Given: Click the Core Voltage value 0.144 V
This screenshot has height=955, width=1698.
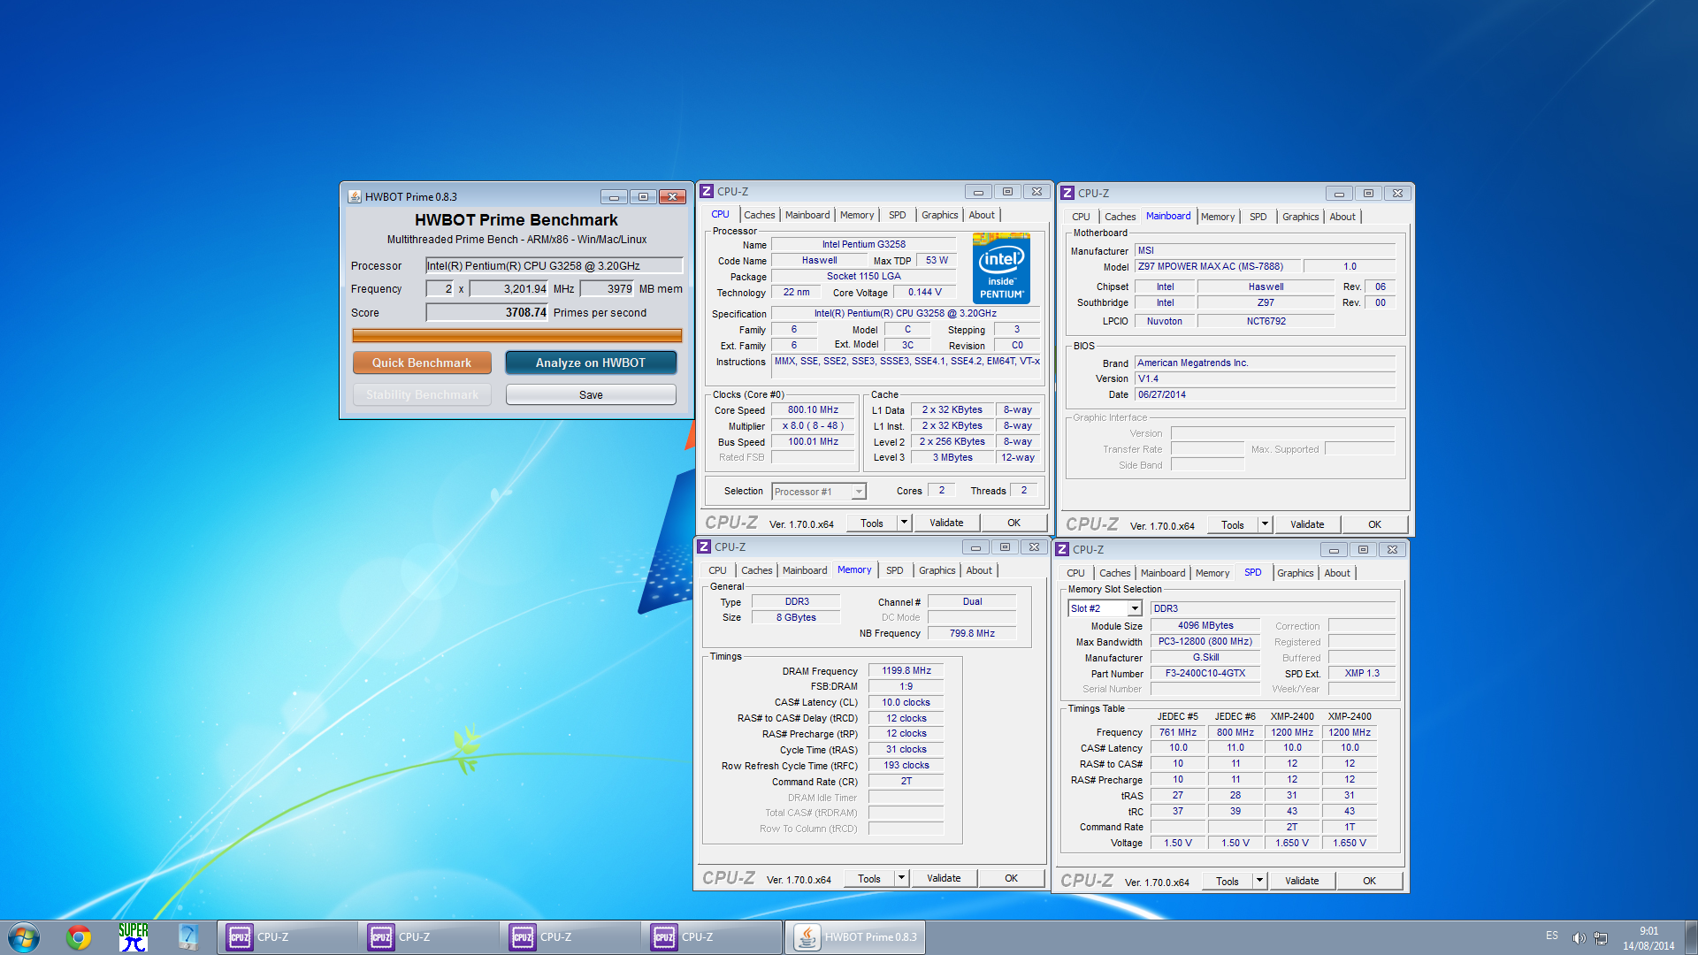Looking at the screenshot, I should pos(924,292).
